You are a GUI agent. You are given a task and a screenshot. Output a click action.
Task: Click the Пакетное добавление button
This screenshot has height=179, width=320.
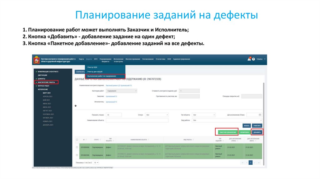click(x=227, y=132)
